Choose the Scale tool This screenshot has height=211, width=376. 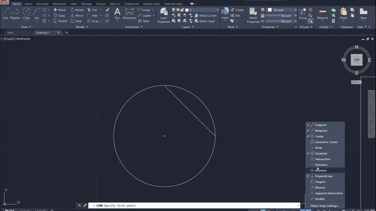(76, 21)
